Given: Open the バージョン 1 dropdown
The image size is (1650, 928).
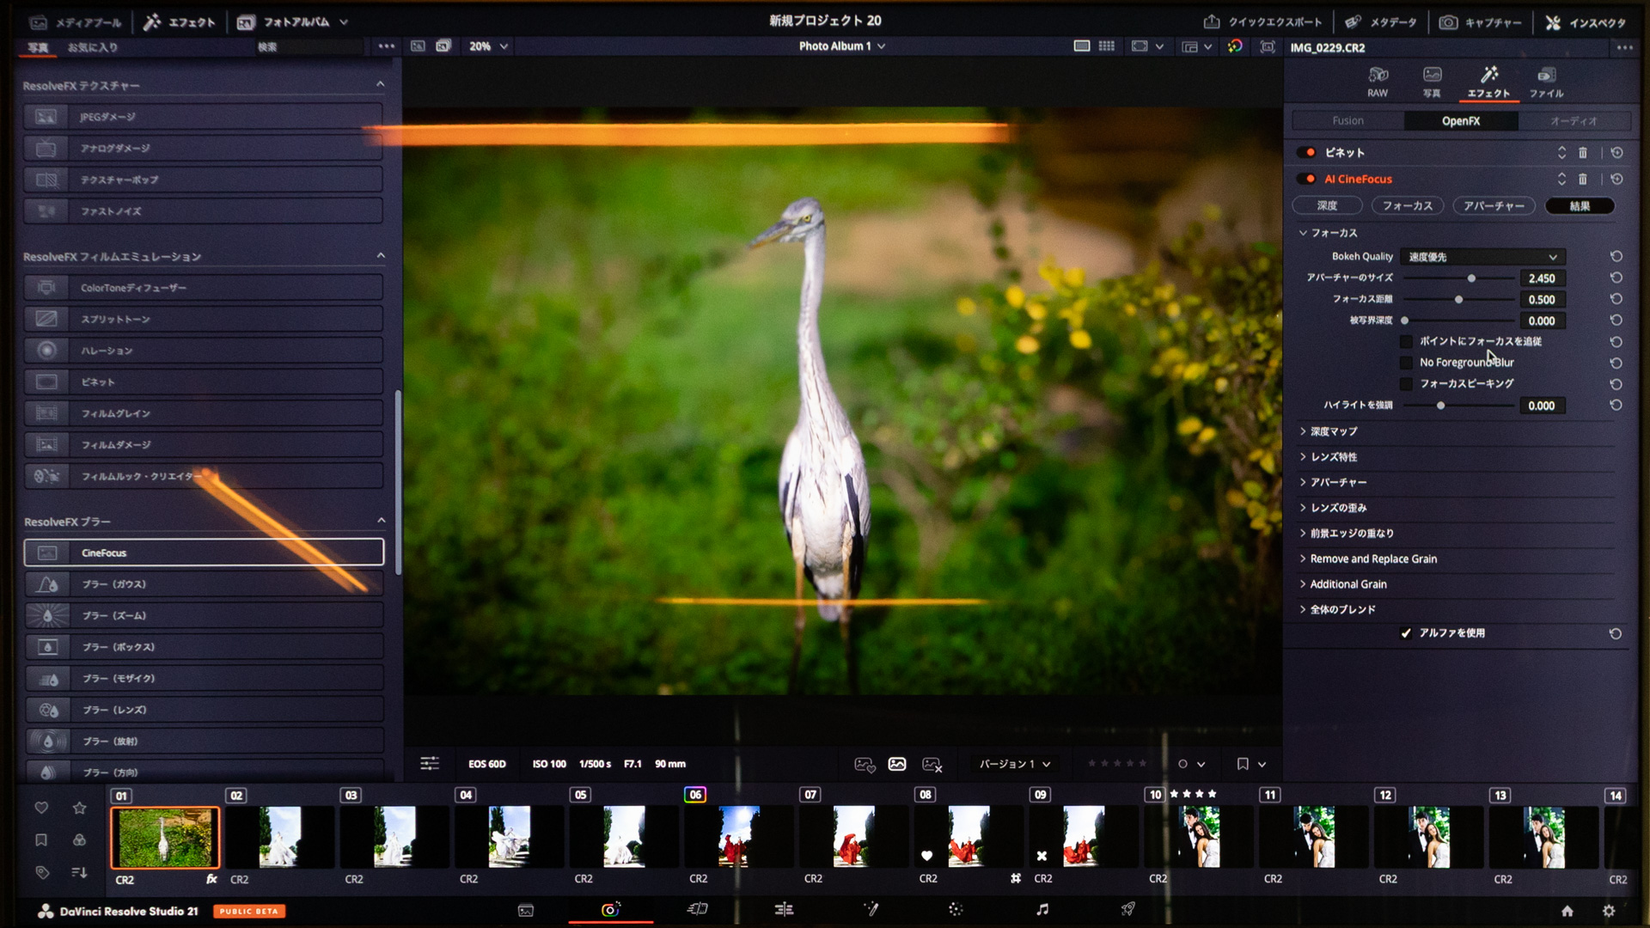Looking at the screenshot, I should (x=1015, y=764).
